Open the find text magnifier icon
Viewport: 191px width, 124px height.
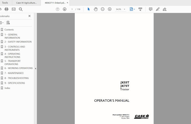coord(21,9)
